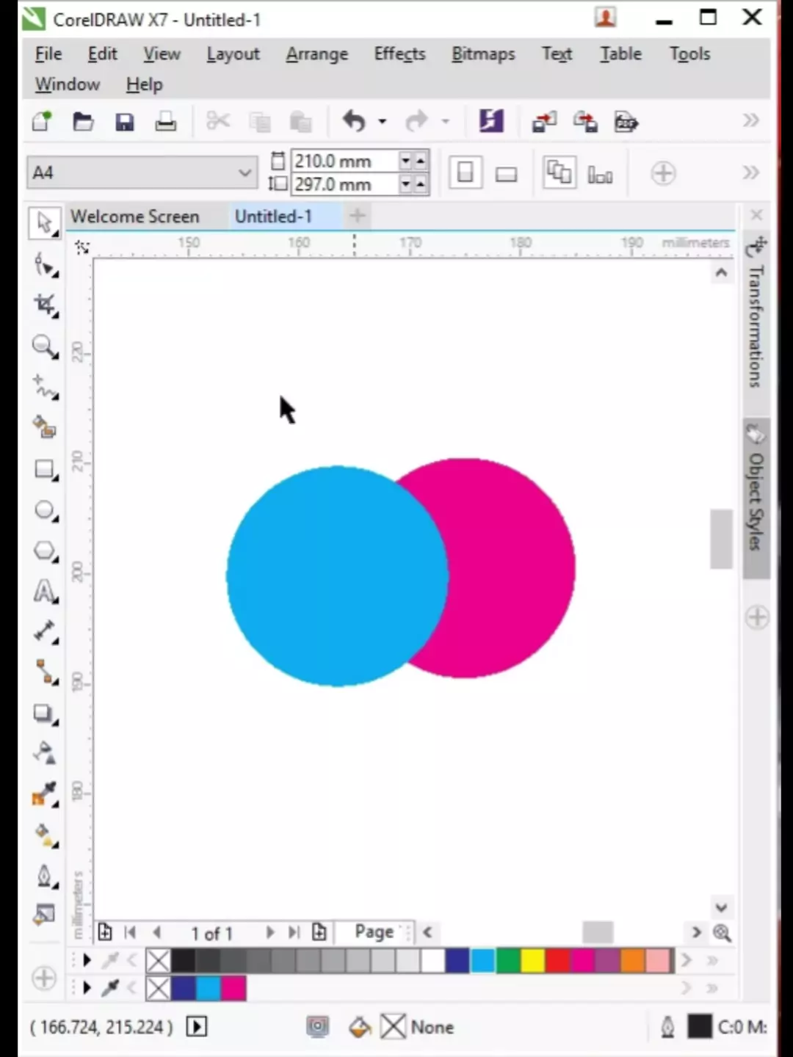Expand the standard toolbar overflow chevron
Image resolution: width=793 pixels, height=1057 pixels.
750,120
